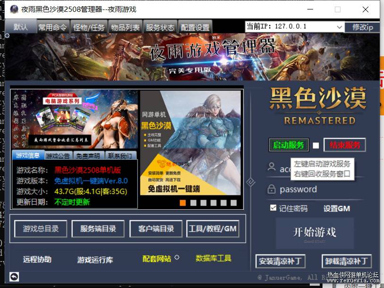Select the 免责声明 sub-tab
Screen dimensions: 384x288
pos(88,156)
